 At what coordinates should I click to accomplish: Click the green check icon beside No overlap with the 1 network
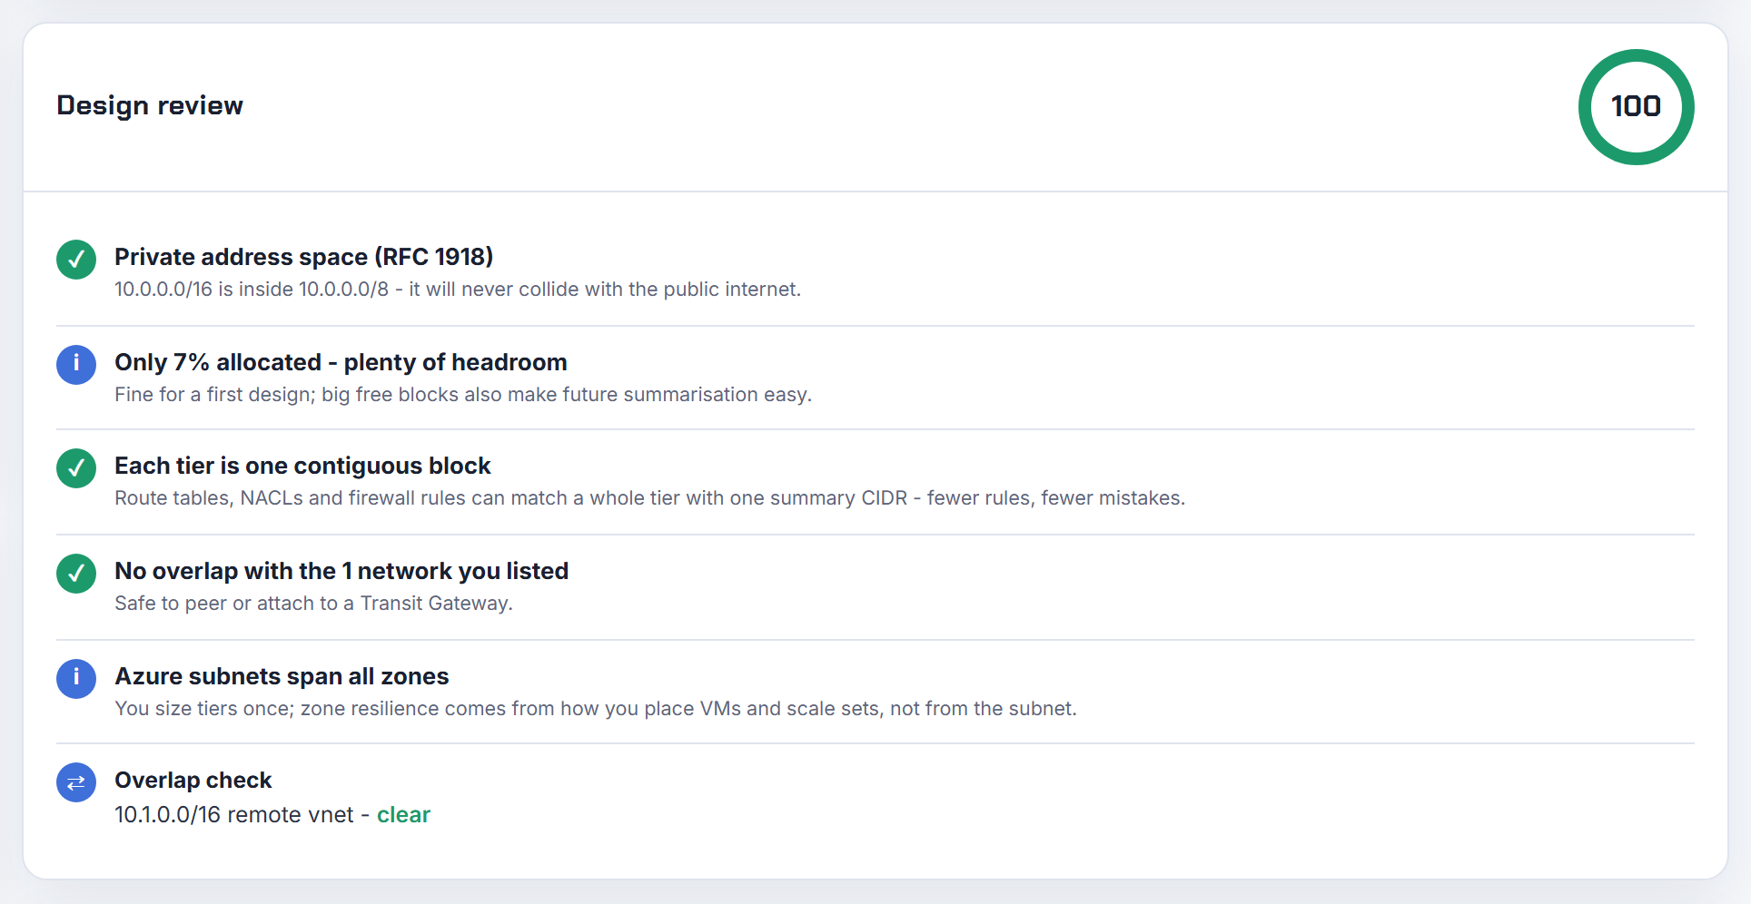pos(76,574)
